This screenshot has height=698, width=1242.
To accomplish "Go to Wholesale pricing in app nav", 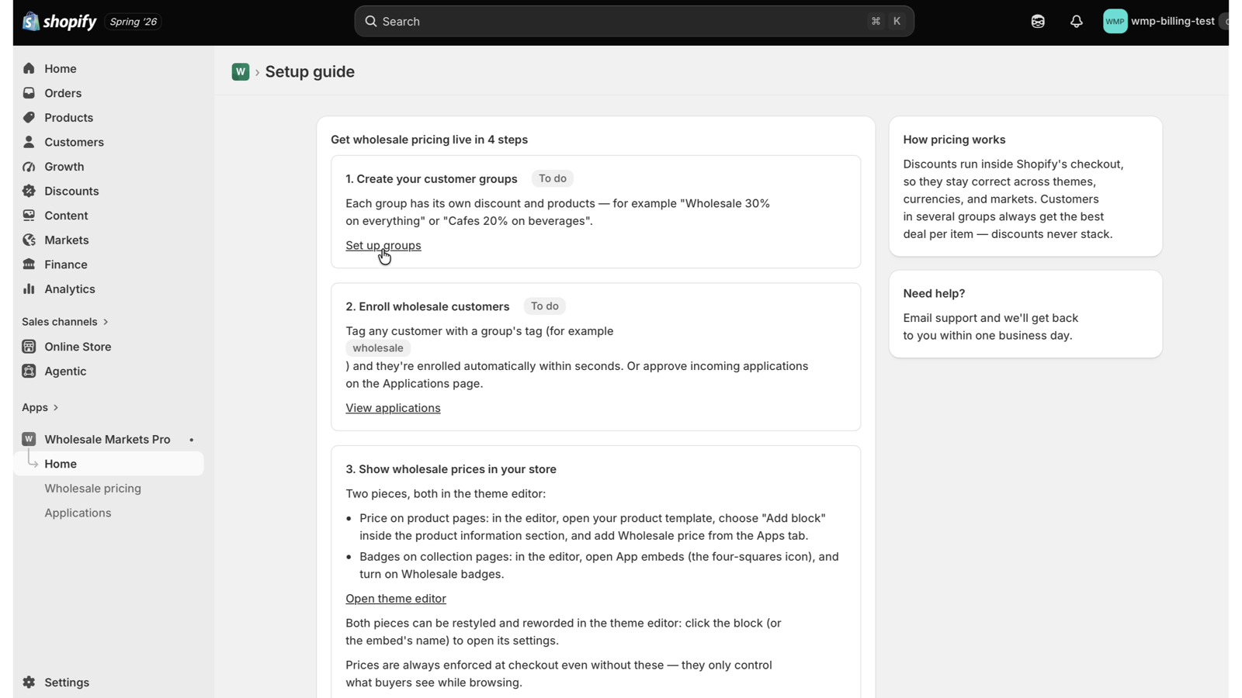I will coord(93,489).
